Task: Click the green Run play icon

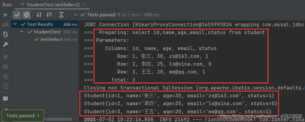Action: point(5,15)
